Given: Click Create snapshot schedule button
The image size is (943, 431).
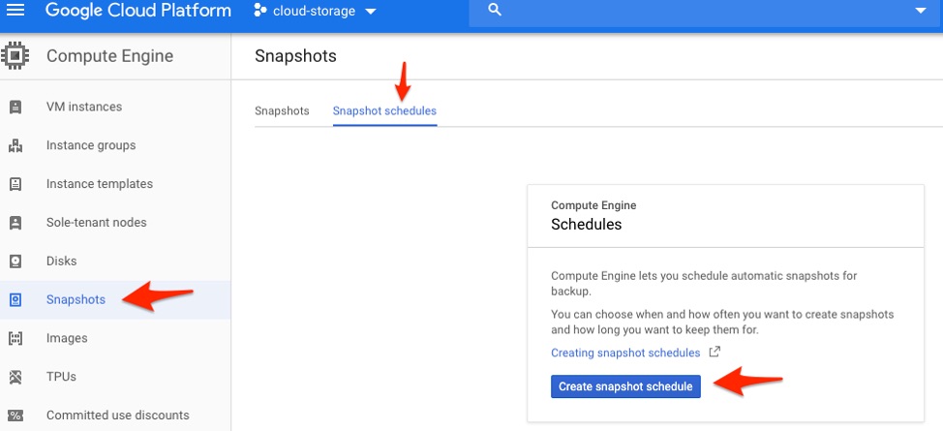Looking at the screenshot, I should 625,386.
